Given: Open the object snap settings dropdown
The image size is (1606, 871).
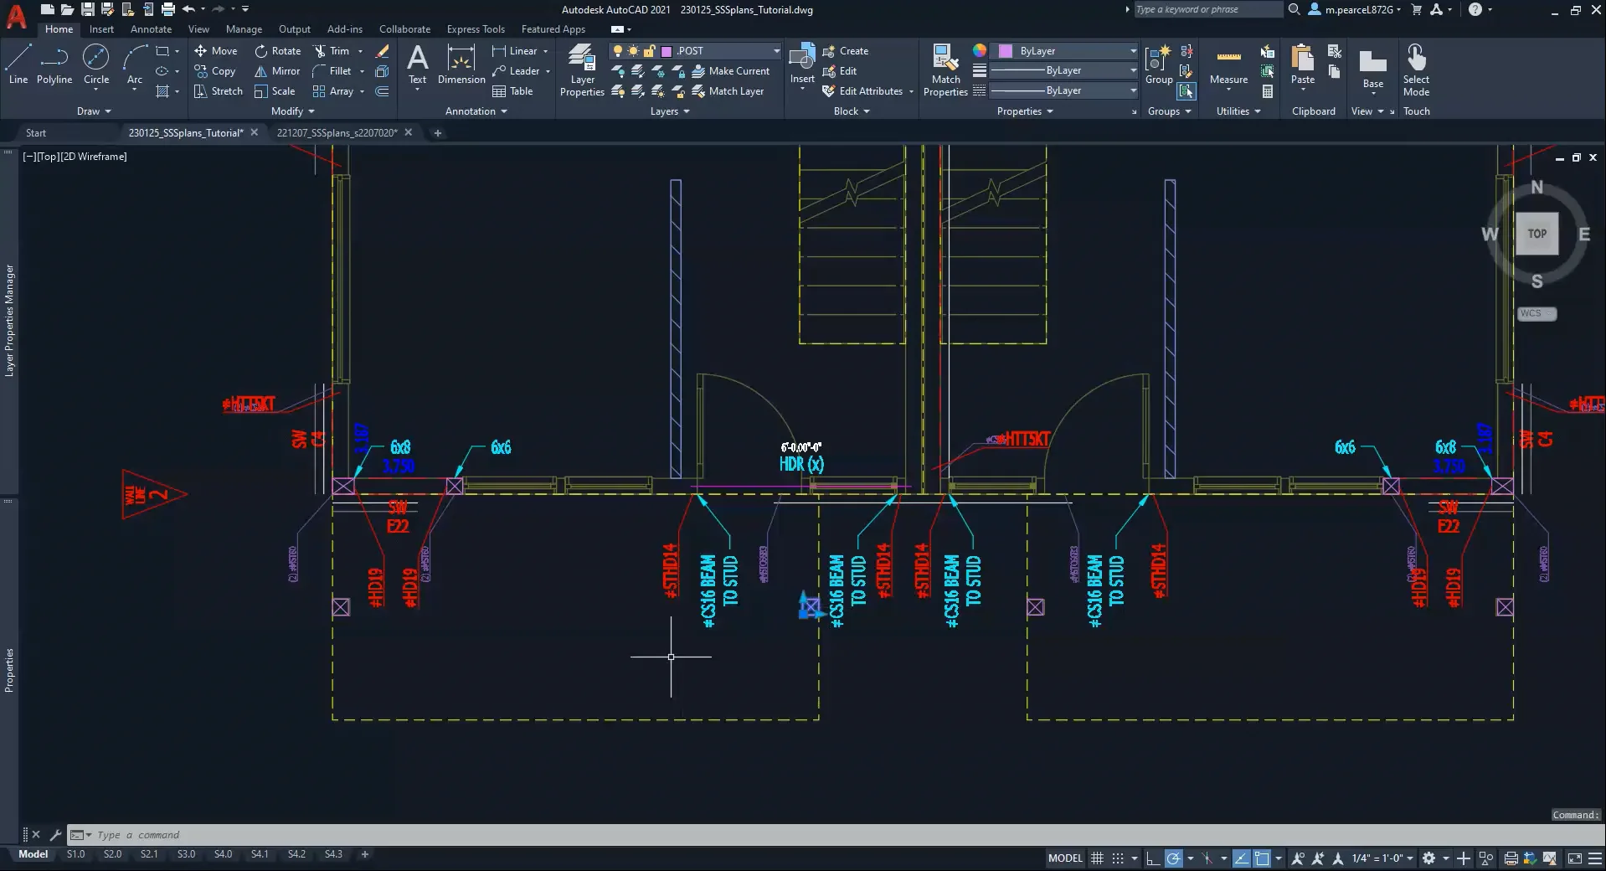Looking at the screenshot, I should [1224, 858].
